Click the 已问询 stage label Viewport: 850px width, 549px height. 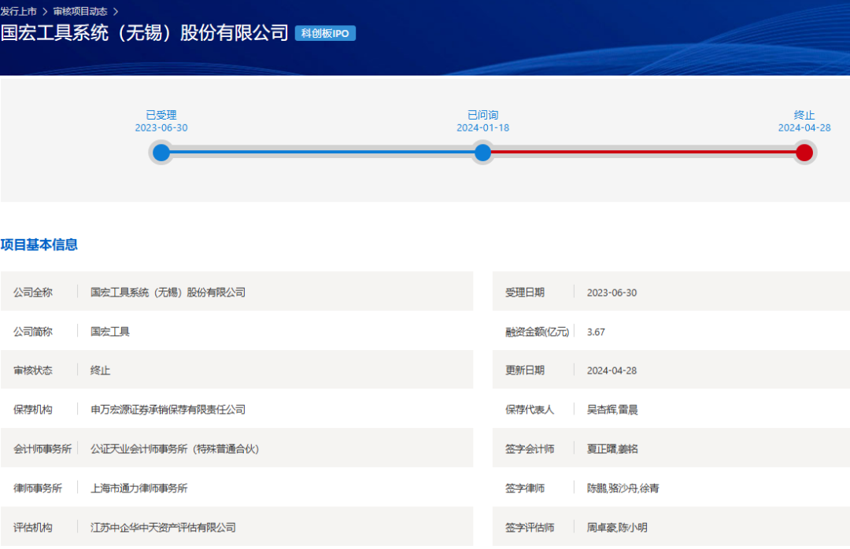[482, 115]
